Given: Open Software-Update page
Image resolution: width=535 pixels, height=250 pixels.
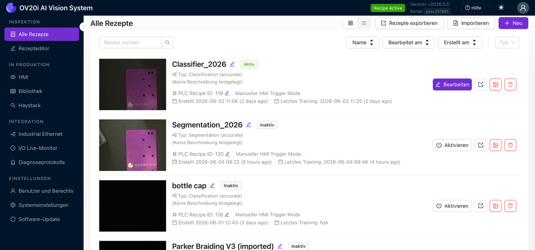Looking at the screenshot, I should pos(42,219).
